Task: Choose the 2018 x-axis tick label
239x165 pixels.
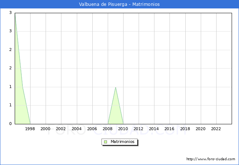Action: 185,129
